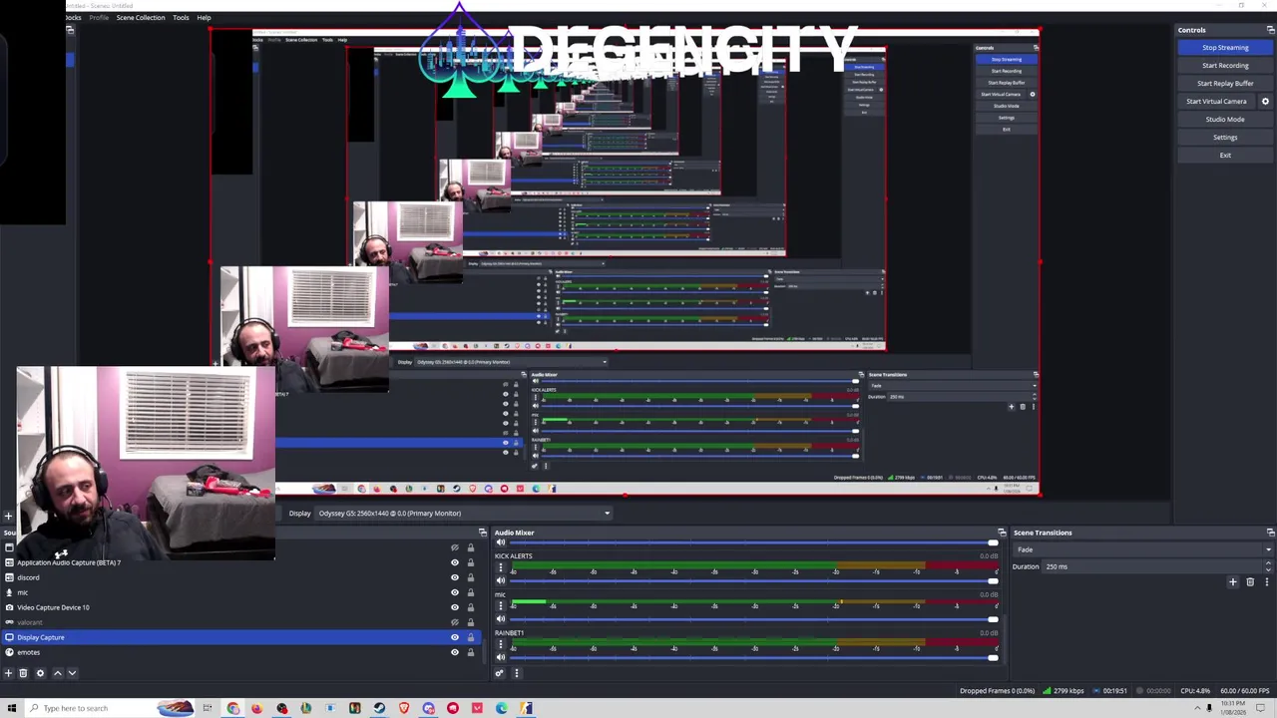The width and height of the screenshot is (1277, 718).
Task: Open the Windows notification center
Action: (1260, 708)
